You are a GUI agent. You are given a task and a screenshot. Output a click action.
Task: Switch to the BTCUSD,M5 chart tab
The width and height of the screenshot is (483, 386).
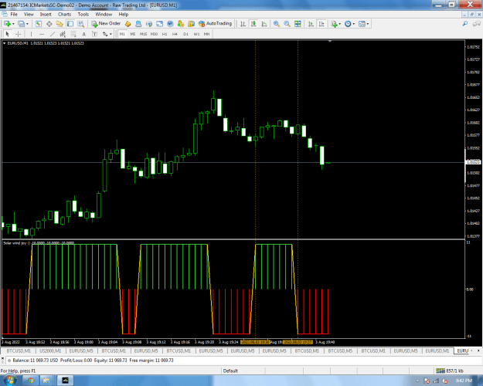point(340,351)
